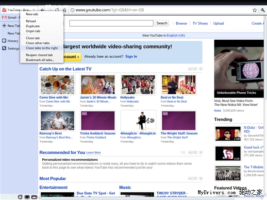Screen dimensions: 267x200
Task: Choose Reopen closed tab menu entry
Action: [x=42, y=55]
